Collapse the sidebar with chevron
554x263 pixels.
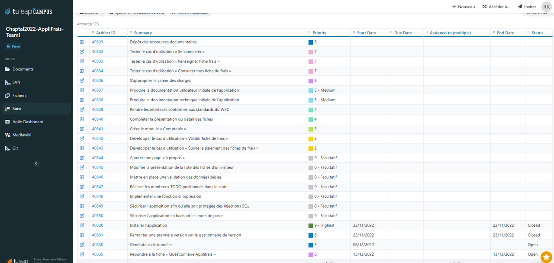pos(36,163)
